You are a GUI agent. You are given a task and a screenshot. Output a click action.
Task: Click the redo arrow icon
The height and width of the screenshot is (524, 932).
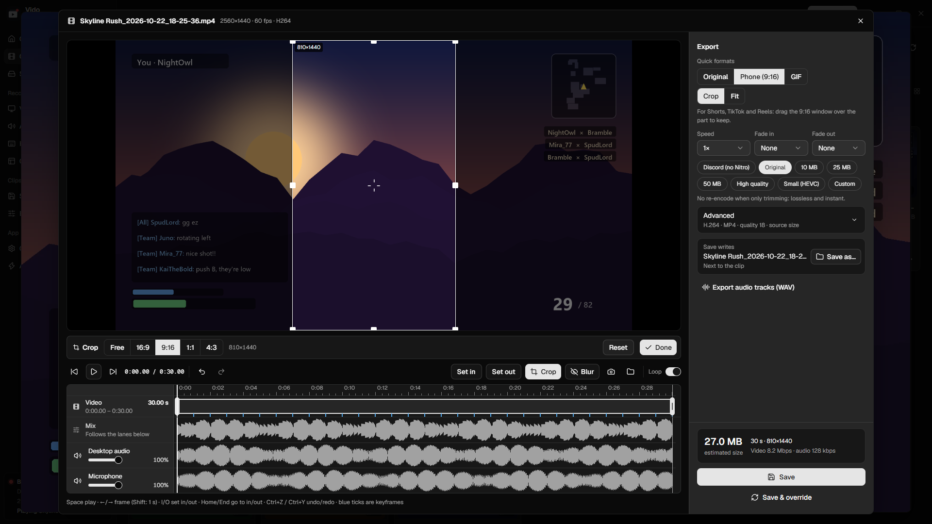(x=221, y=372)
